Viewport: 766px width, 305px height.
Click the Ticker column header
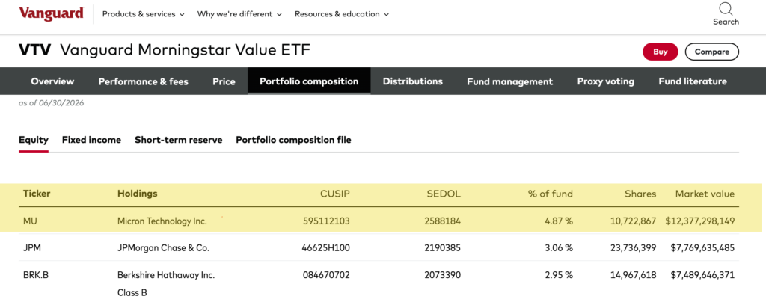click(x=37, y=194)
